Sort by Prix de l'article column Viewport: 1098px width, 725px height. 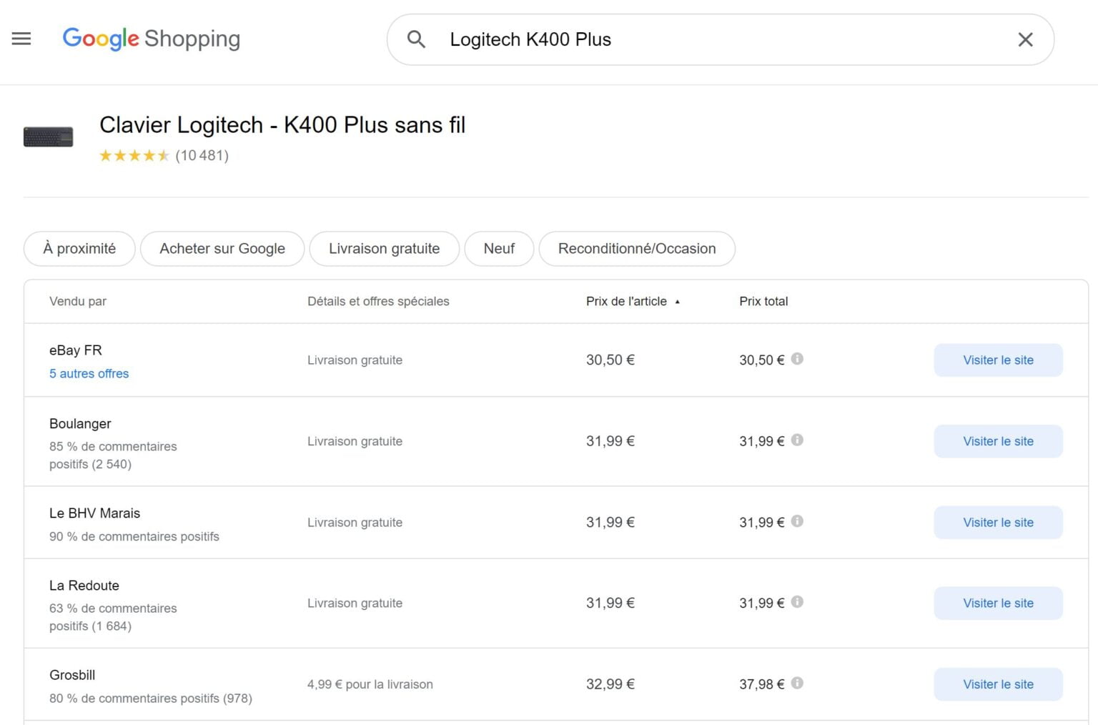pos(626,301)
